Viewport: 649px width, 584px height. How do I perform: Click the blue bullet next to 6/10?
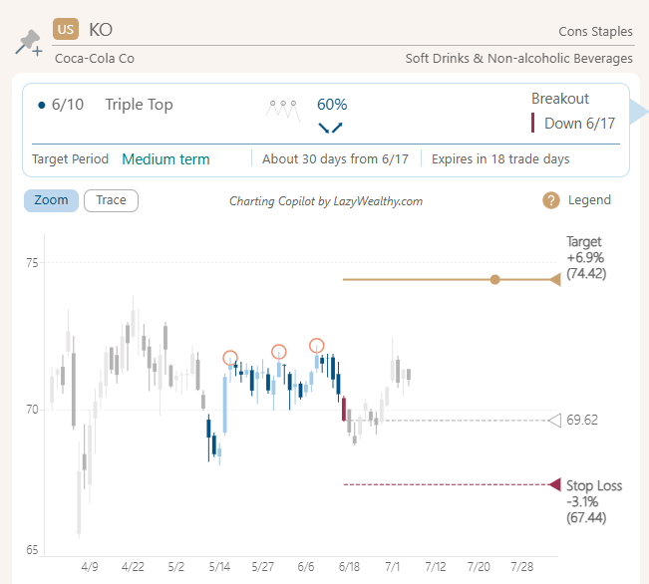[40, 105]
